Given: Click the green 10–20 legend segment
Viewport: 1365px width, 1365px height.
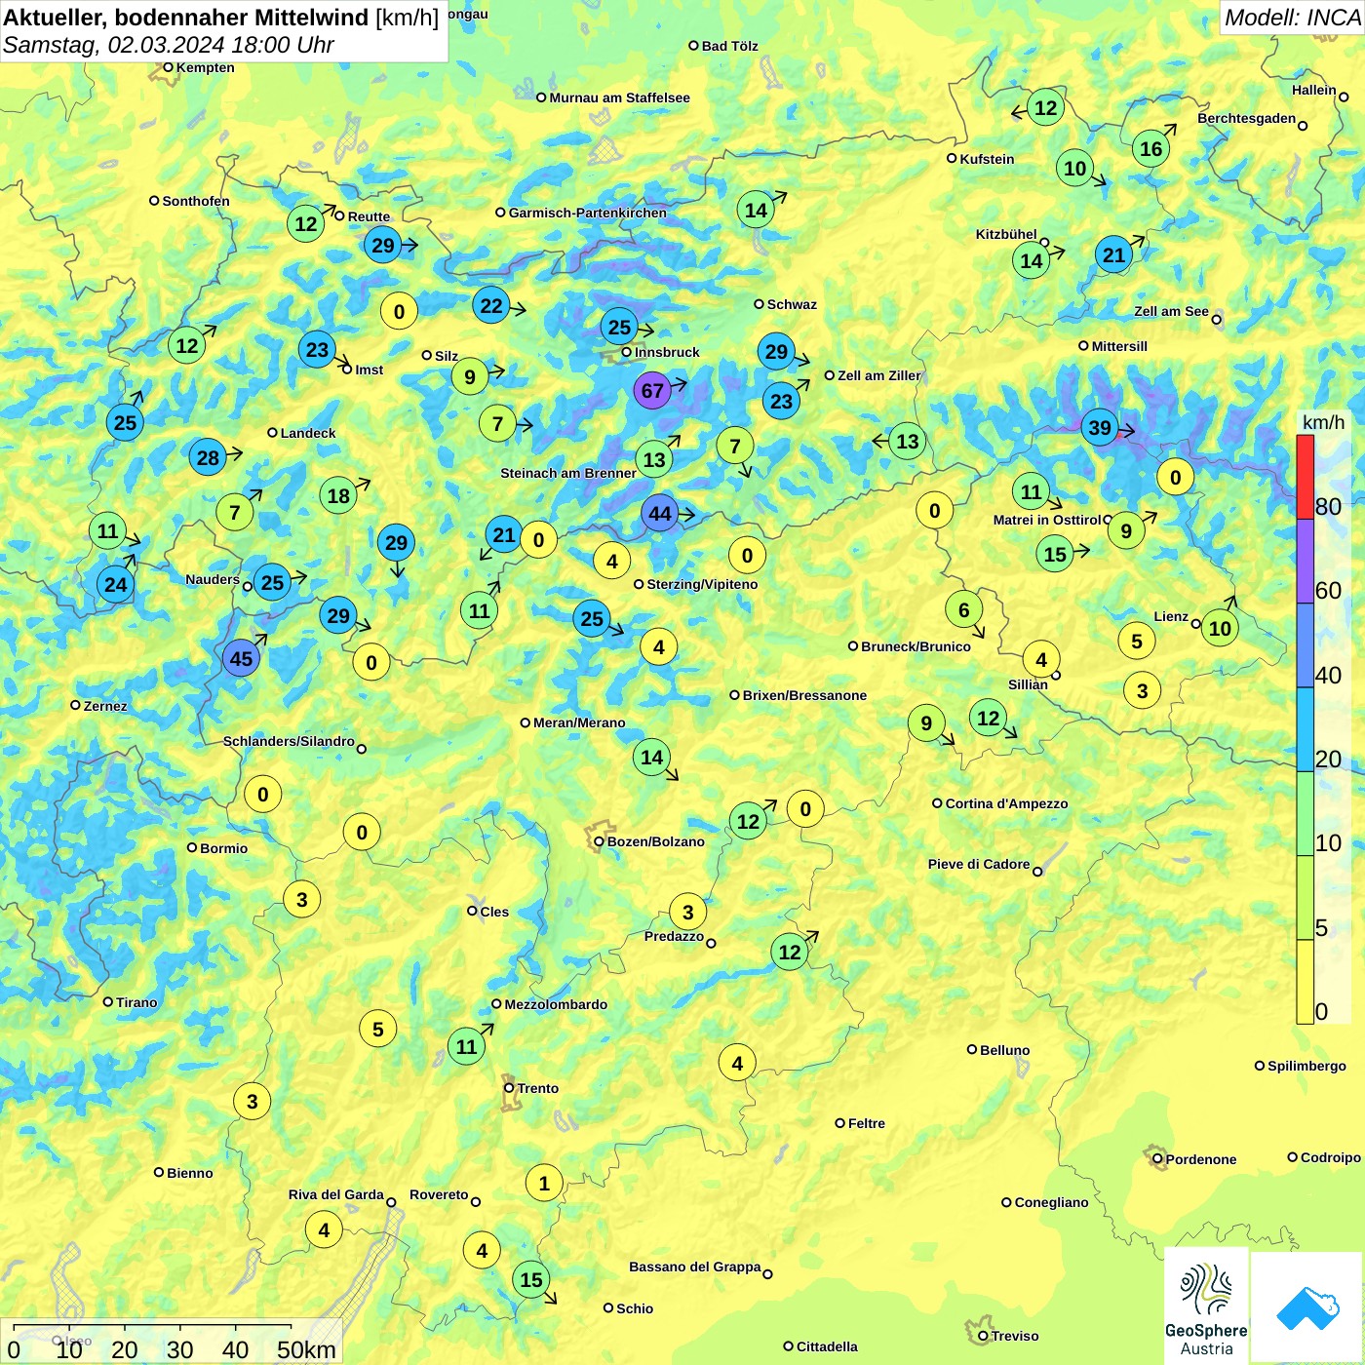Looking at the screenshot, I should [1306, 814].
